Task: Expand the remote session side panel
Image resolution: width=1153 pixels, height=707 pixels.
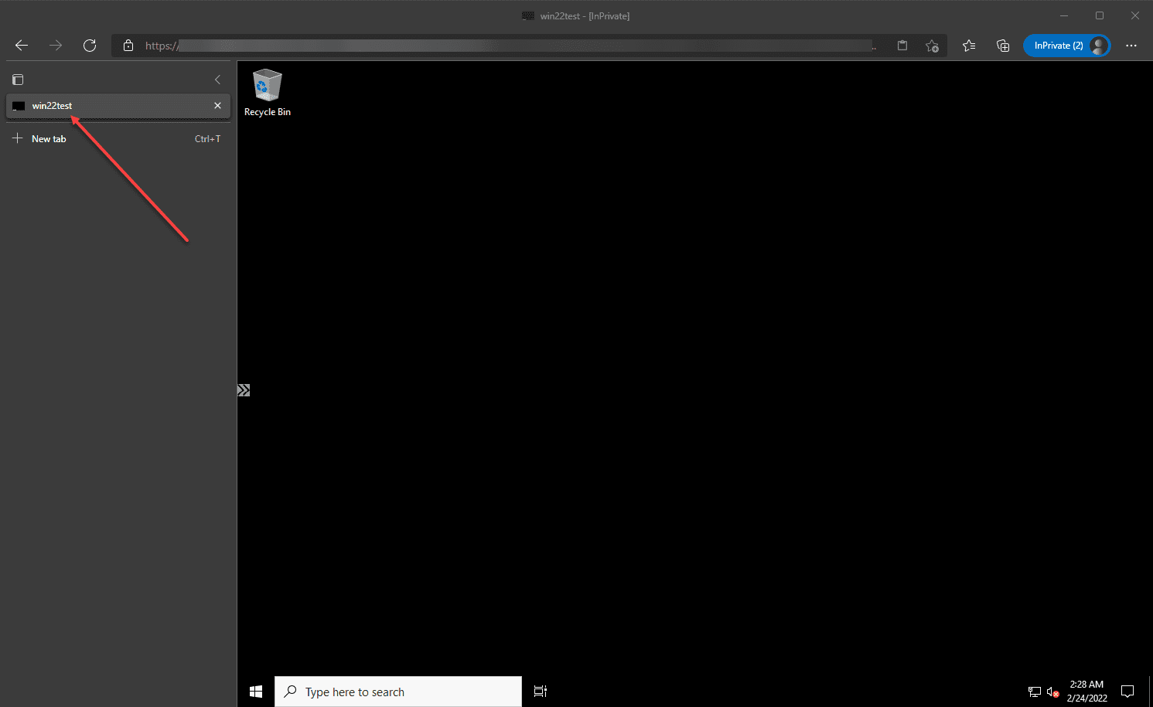Action: tap(244, 390)
